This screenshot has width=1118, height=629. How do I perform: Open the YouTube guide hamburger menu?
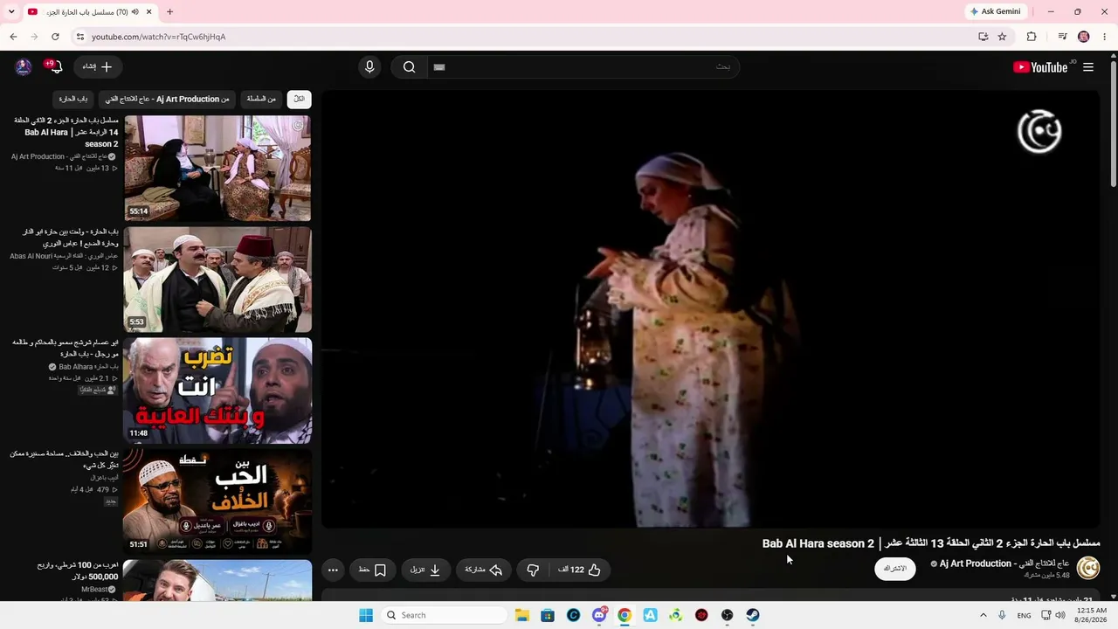click(1088, 67)
